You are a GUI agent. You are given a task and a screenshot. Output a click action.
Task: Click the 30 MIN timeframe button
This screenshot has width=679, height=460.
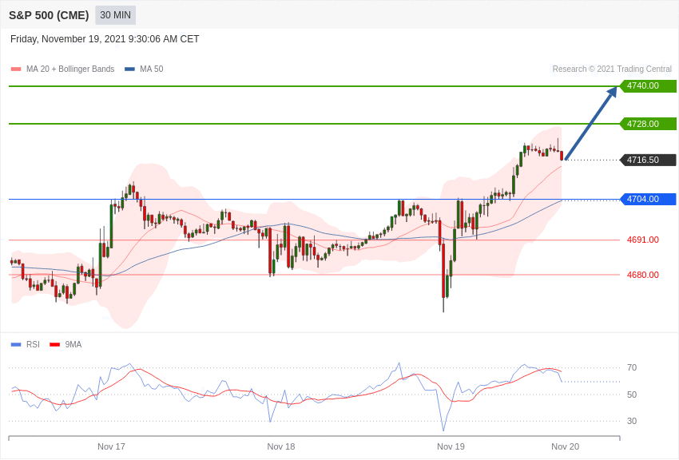pos(115,15)
